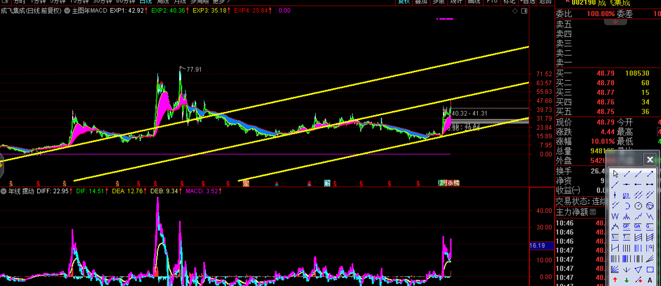Select the speed angle lines tool
The image size is (661, 286).
coord(650,258)
